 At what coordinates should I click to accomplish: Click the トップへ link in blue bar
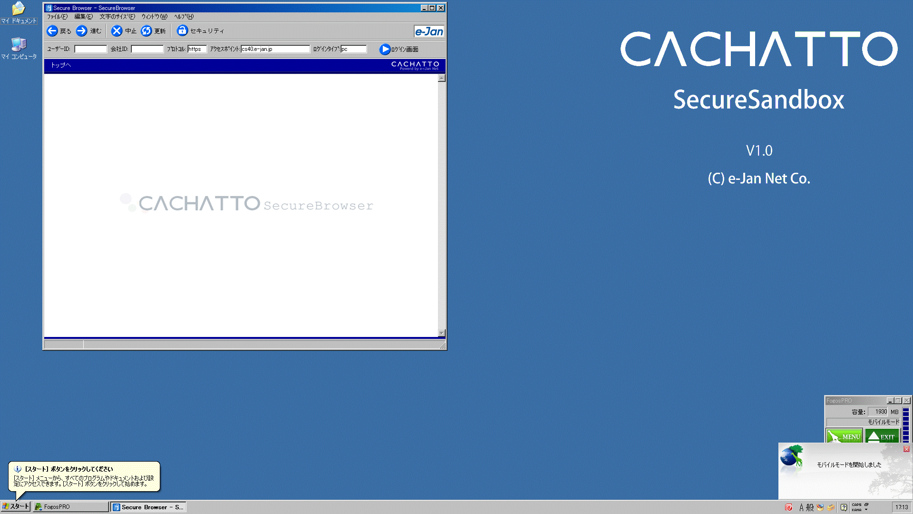coord(61,65)
